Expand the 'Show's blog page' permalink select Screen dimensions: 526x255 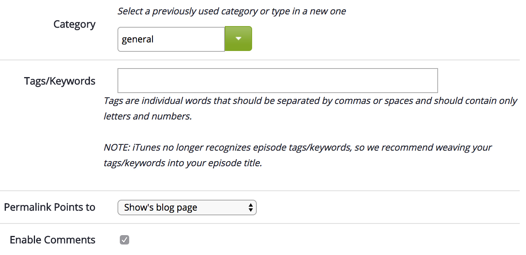point(187,208)
